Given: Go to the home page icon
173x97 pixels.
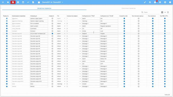Looking at the screenshot, I should (8, 2).
